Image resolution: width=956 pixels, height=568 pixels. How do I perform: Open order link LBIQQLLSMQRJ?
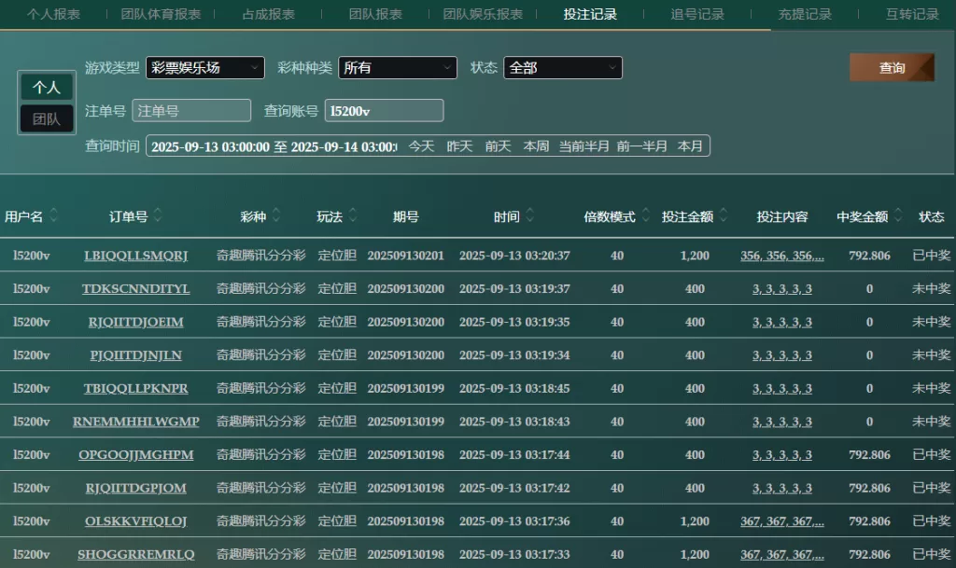click(135, 256)
